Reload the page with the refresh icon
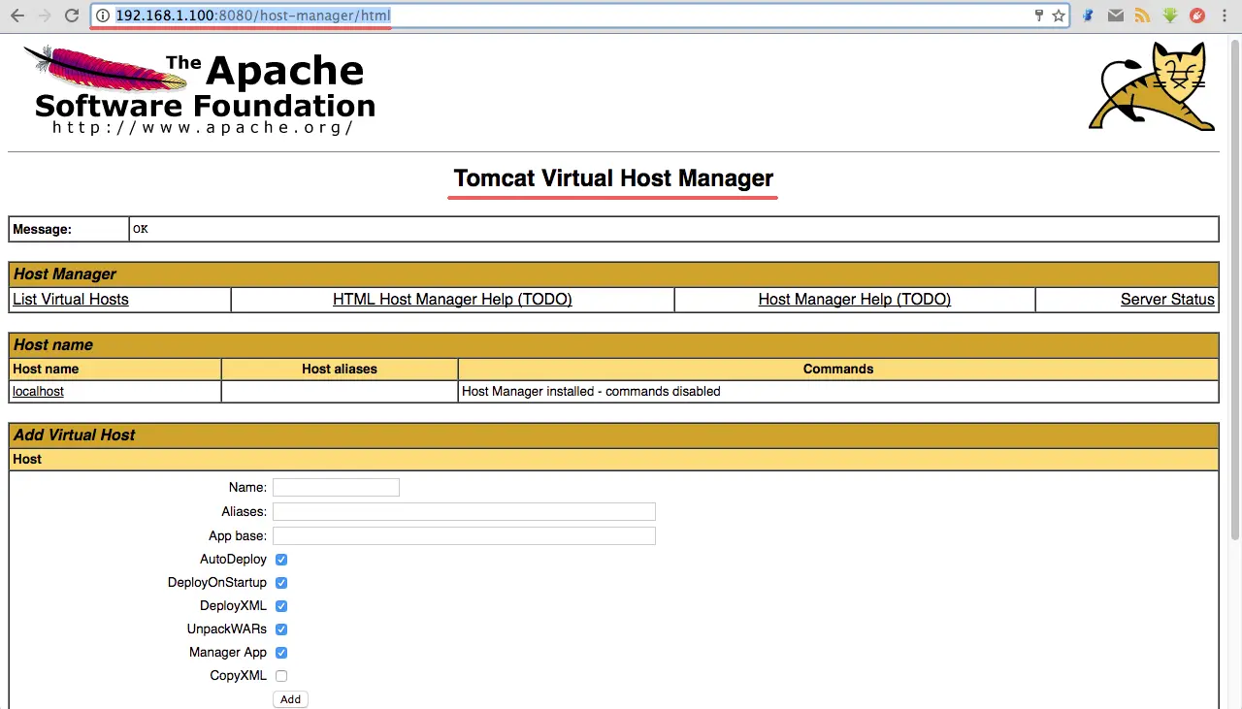The image size is (1242, 709). [72, 16]
